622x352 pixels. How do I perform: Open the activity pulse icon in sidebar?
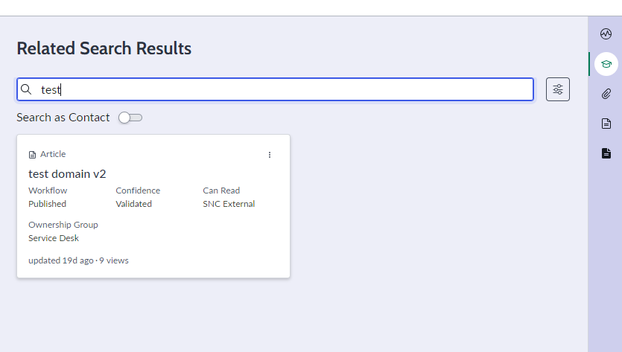606,34
